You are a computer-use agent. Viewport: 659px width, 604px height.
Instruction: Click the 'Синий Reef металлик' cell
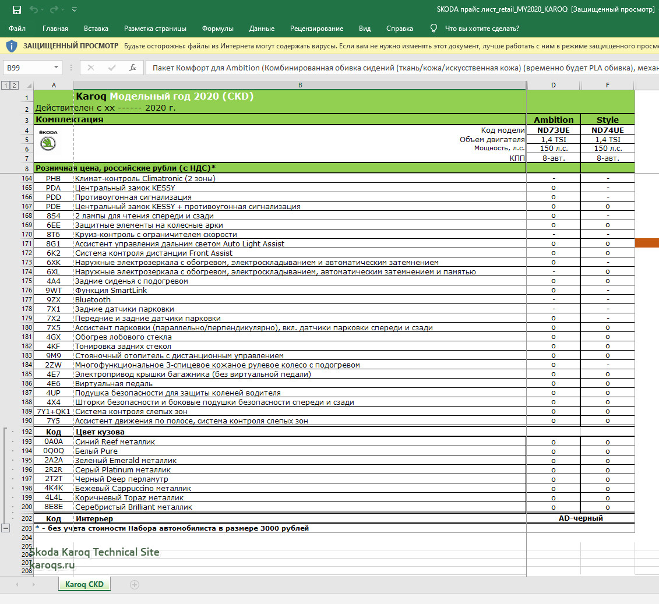[300, 442]
